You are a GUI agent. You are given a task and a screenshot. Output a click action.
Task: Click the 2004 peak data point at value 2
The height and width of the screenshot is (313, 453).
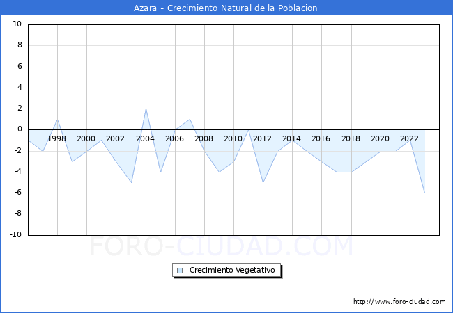pos(146,109)
